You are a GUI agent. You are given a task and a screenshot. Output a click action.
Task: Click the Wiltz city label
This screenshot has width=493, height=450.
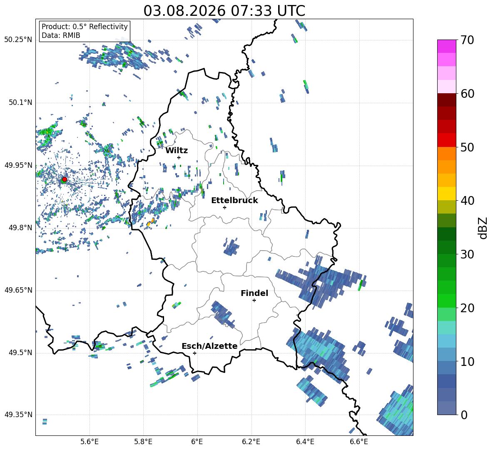click(177, 151)
